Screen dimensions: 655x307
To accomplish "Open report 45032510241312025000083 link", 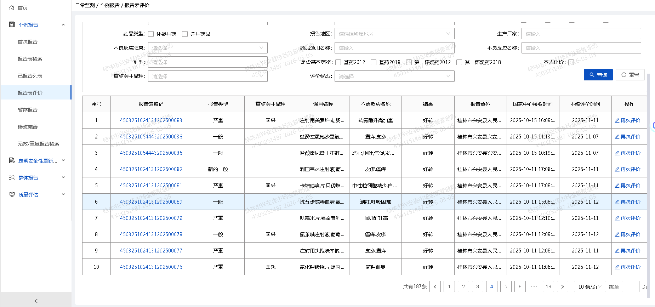I will click(x=151, y=120).
